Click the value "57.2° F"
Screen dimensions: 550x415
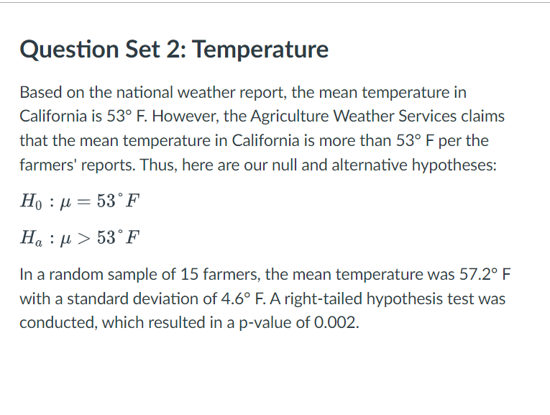485,274
